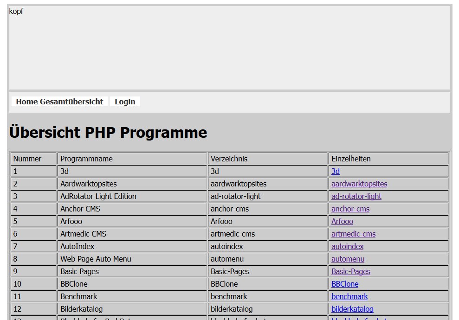
Task: Click the automenu hyperlink
Action: click(x=347, y=259)
